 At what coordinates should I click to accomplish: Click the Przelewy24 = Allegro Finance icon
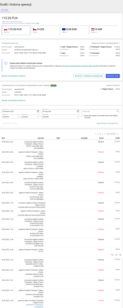point(90,47)
